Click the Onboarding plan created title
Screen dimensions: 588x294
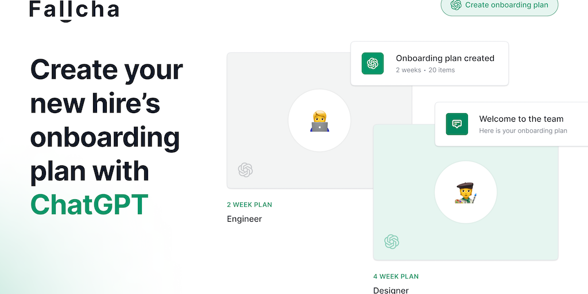[445, 58]
